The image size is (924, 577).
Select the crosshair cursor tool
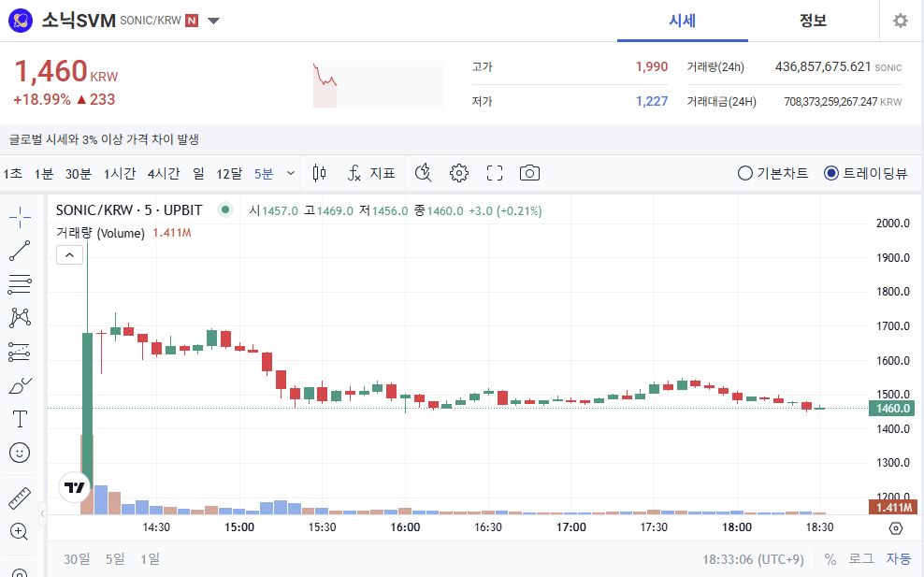point(20,217)
